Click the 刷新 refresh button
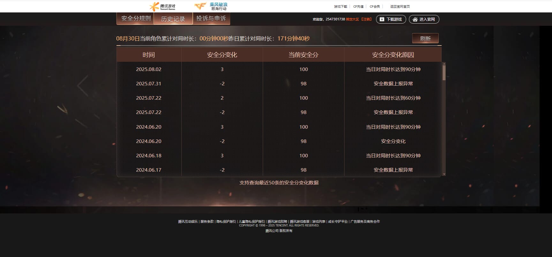 click(x=425, y=39)
